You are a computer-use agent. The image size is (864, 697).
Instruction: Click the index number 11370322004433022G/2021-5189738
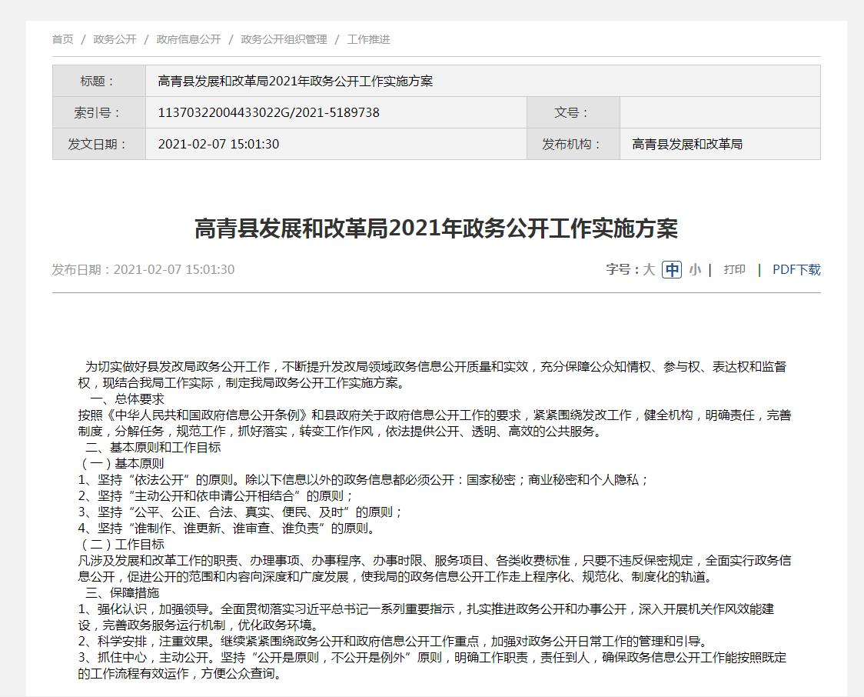tap(268, 112)
